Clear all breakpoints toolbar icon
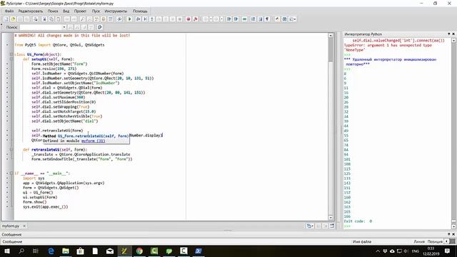The image size is (457, 257). point(196,19)
